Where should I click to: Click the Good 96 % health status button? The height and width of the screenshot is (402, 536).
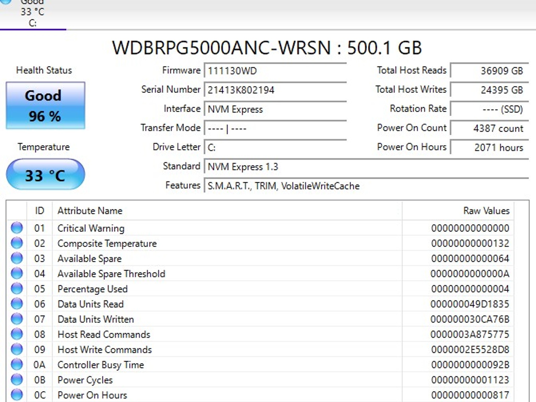[46, 105]
